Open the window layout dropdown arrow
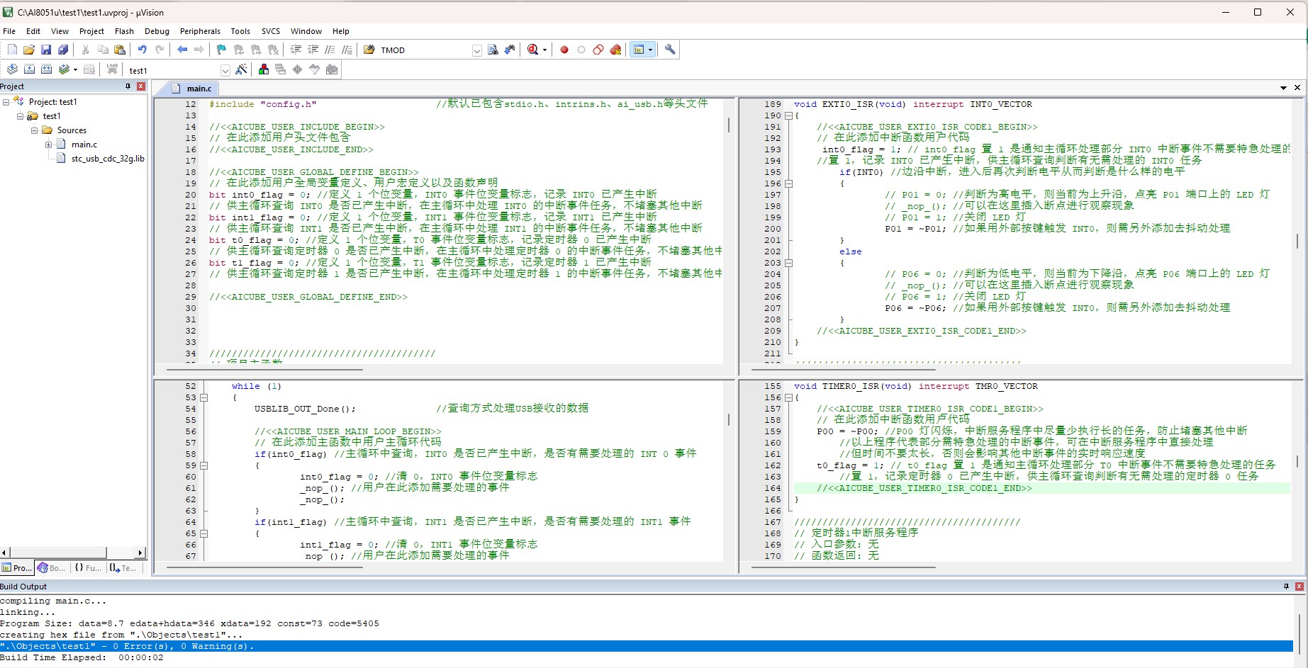Viewport: 1308px width, 668px height. [x=650, y=50]
